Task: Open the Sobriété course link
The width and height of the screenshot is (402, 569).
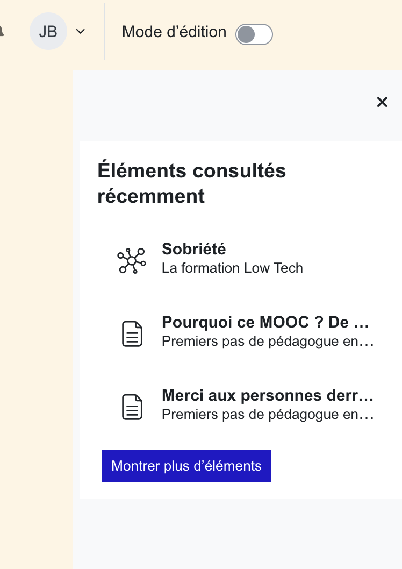Action: tap(193, 249)
